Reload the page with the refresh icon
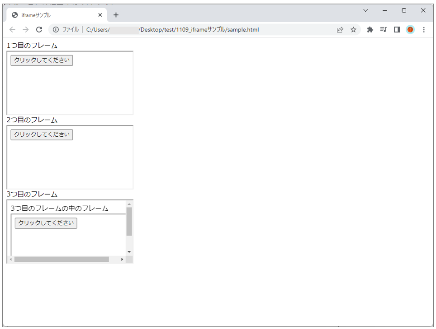The width and height of the screenshot is (436, 329). pos(39,30)
